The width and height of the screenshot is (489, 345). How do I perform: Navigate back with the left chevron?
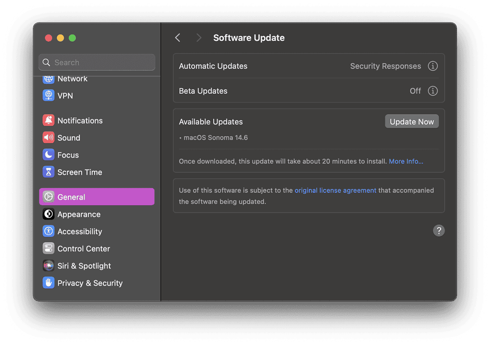tap(178, 38)
